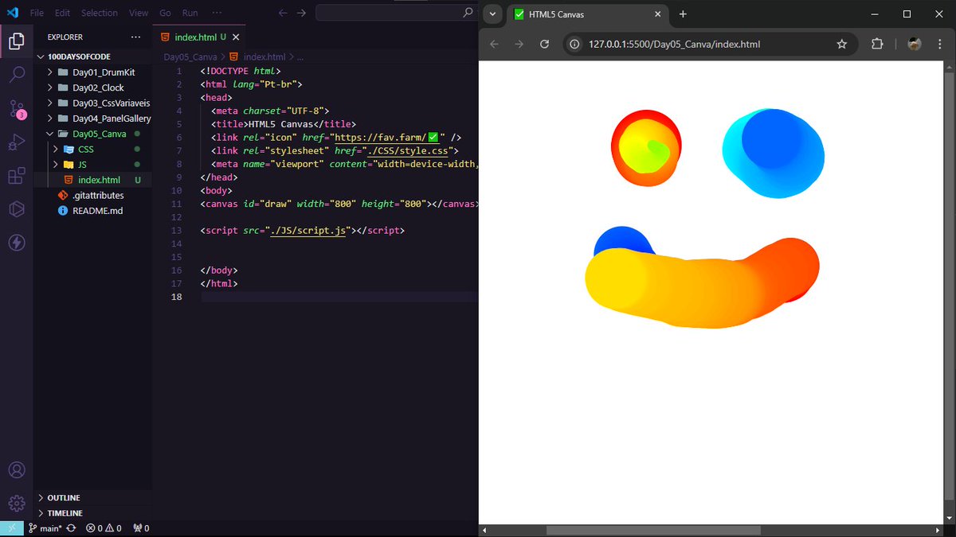Open Manage settings gear at bottom of activity bar
This screenshot has height=537, width=956.
tap(17, 503)
